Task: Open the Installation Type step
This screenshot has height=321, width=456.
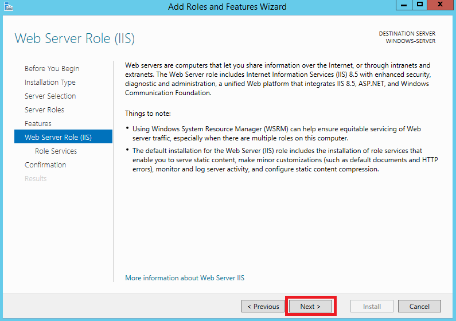Action: pos(50,82)
